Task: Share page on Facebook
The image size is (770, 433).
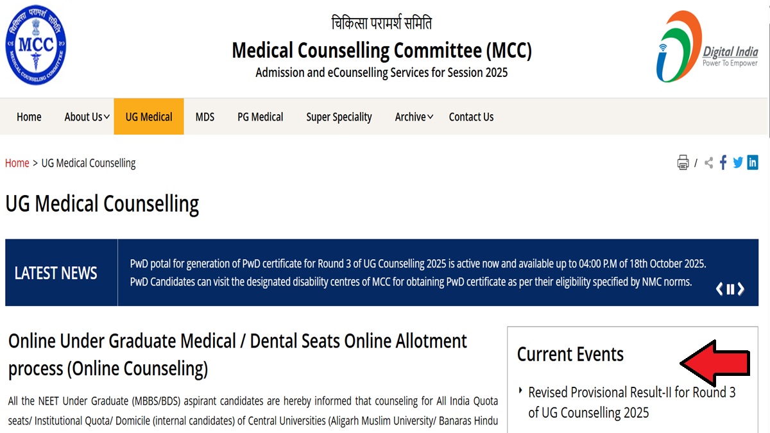Action: [x=723, y=163]
